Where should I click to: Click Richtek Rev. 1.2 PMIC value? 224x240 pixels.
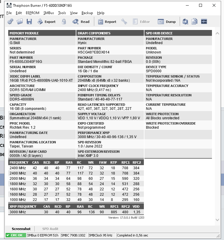pyautogui.click(x=23, y=127)
